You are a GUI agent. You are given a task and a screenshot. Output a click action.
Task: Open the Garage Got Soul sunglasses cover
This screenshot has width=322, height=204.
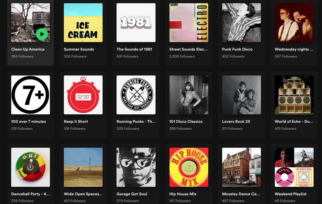[136, 167]
